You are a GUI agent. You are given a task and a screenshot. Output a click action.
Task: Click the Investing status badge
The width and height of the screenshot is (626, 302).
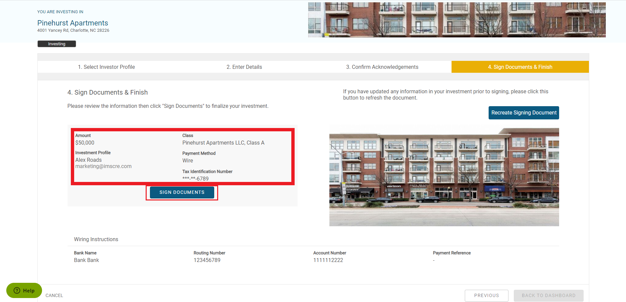click(57, 44)
